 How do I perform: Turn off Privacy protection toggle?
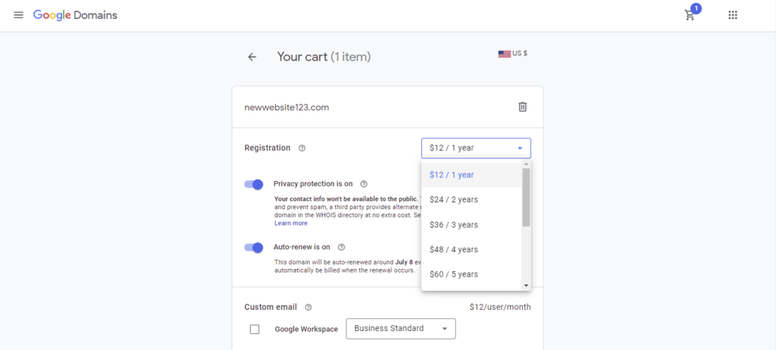(254, 184)
